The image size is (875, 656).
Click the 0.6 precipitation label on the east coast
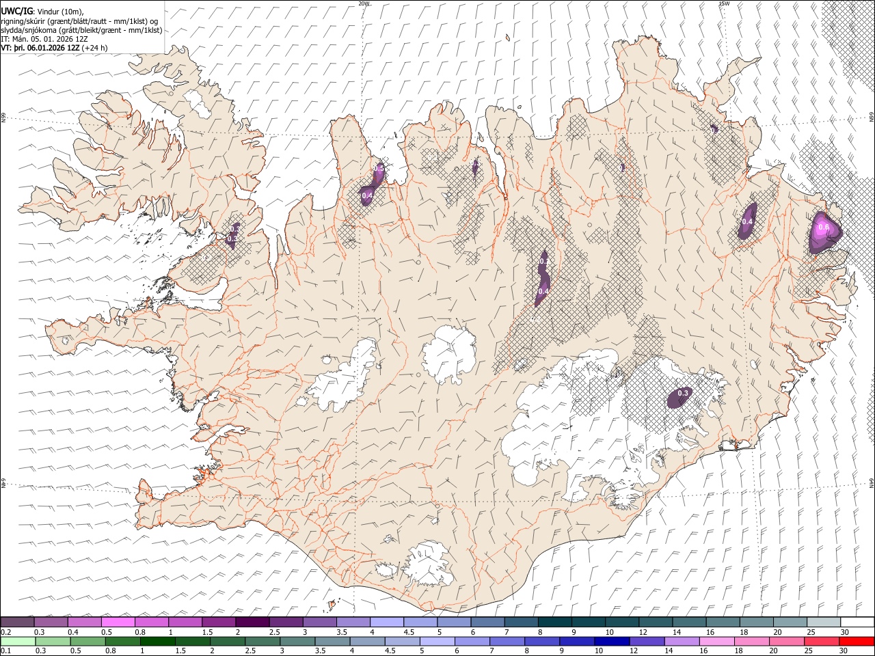(824, 228)
